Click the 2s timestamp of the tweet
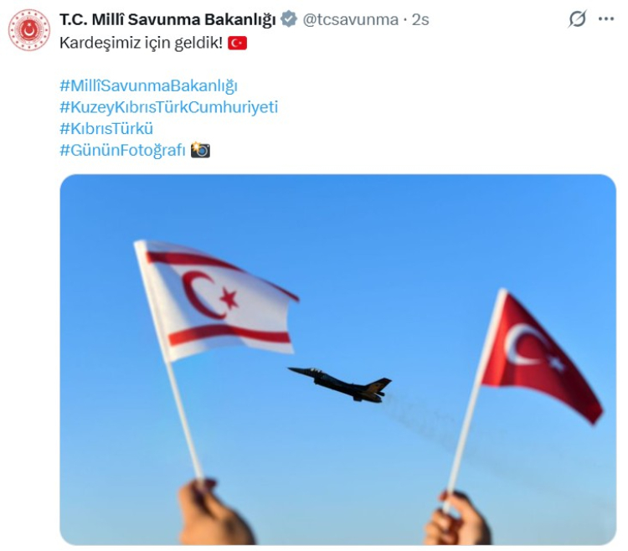Image resolution: width=628 pixels, height=551 pixels. point(420,19)
